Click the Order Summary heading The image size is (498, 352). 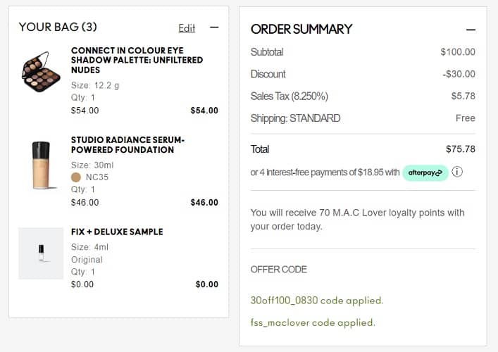pos(301,30)
